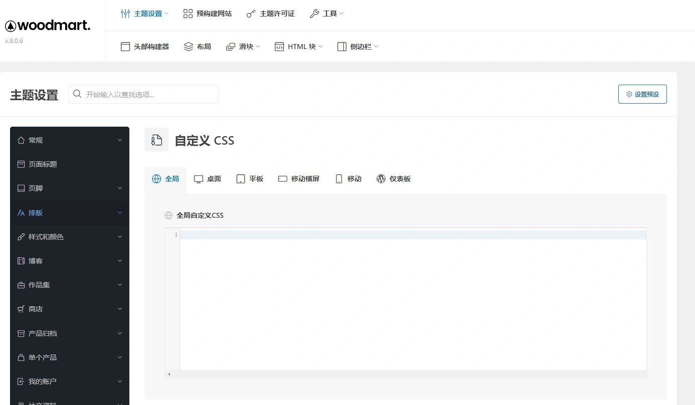Open the 头部构建器 panel

(x=144, y=46)
